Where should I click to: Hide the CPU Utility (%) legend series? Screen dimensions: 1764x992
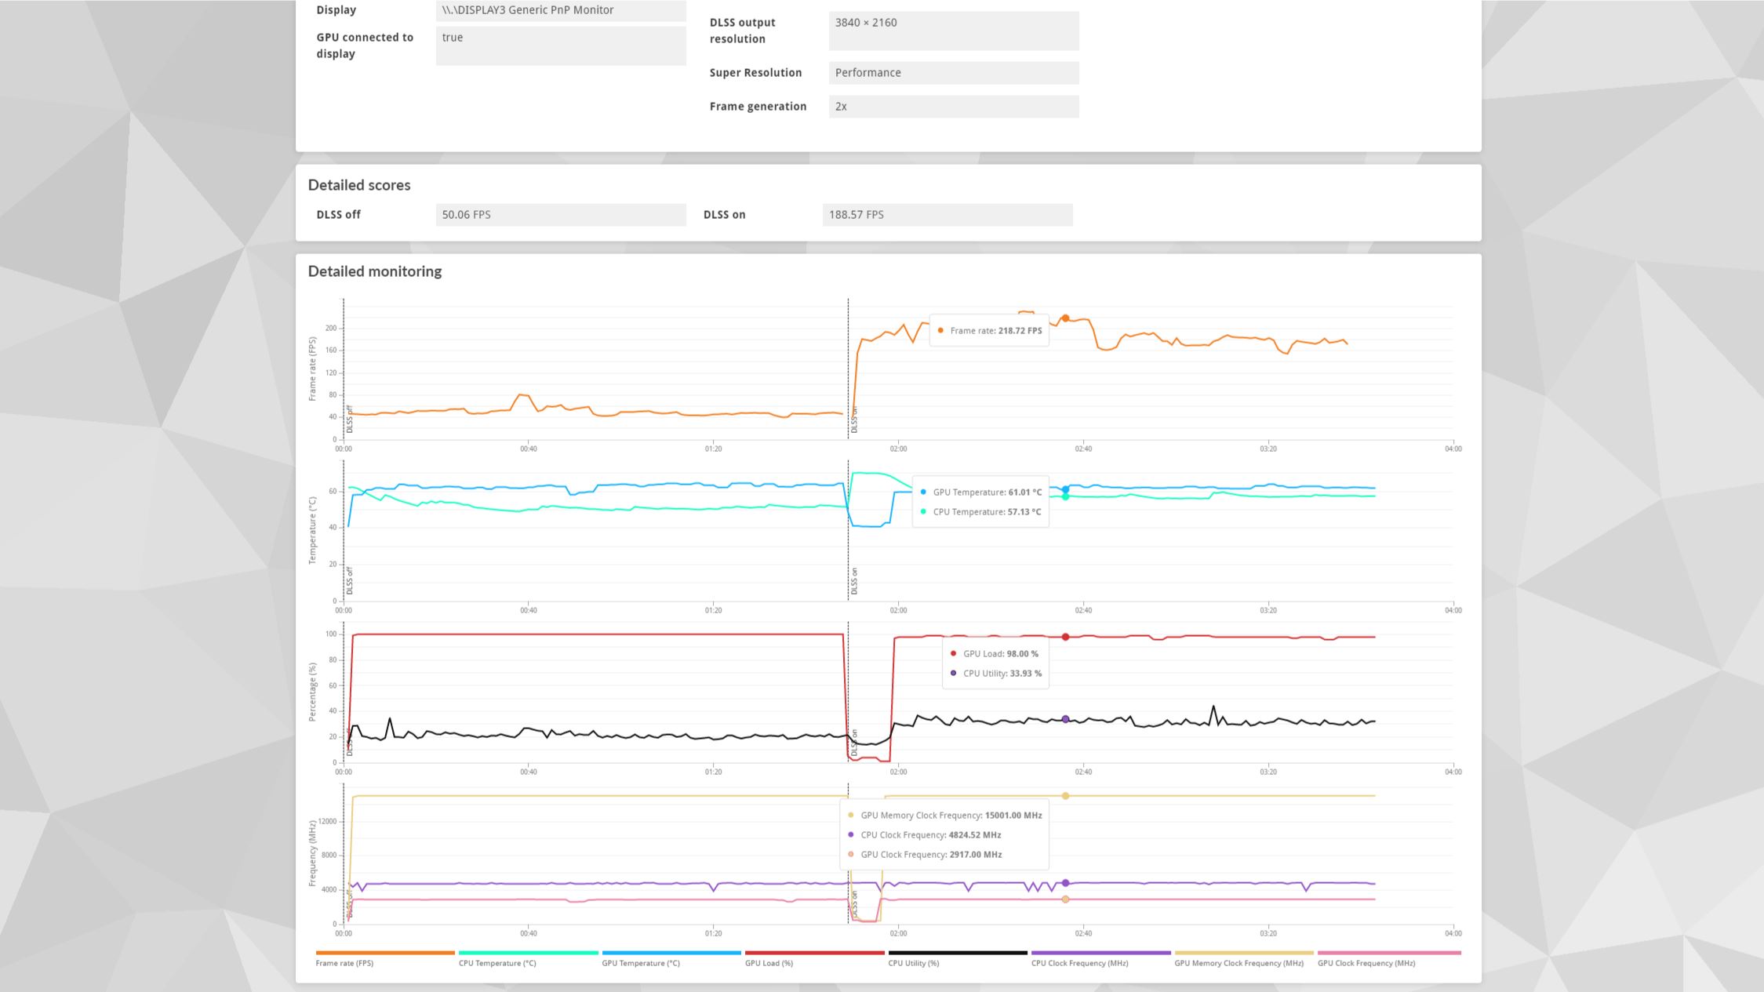pos(913,962)
